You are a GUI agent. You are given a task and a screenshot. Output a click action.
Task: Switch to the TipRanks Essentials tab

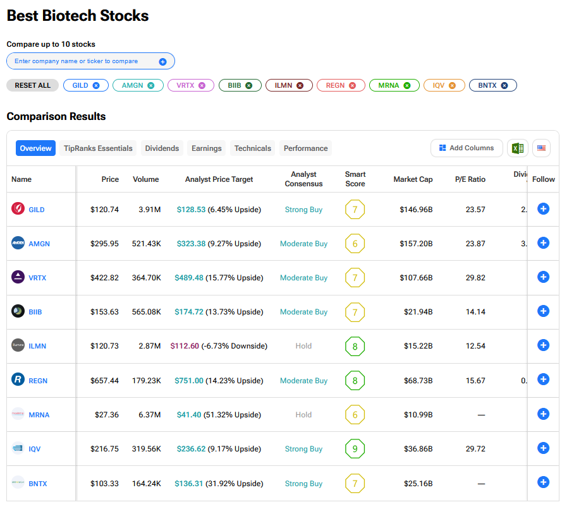pyautogui.click(x=98, y=148)
